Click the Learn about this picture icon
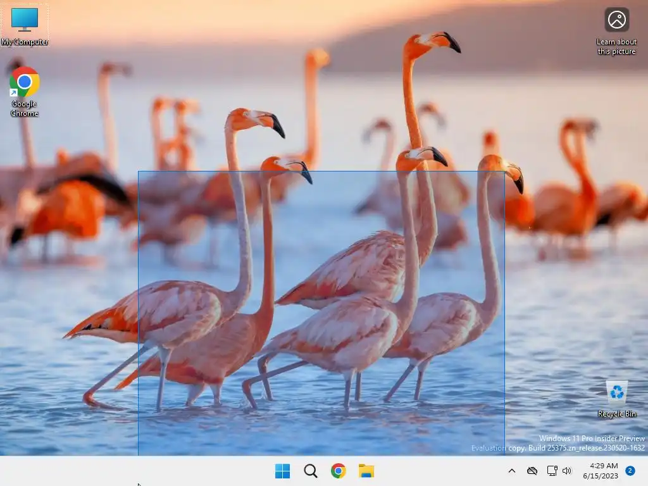This screenshot has width=648, height=486. pos(616,31)
